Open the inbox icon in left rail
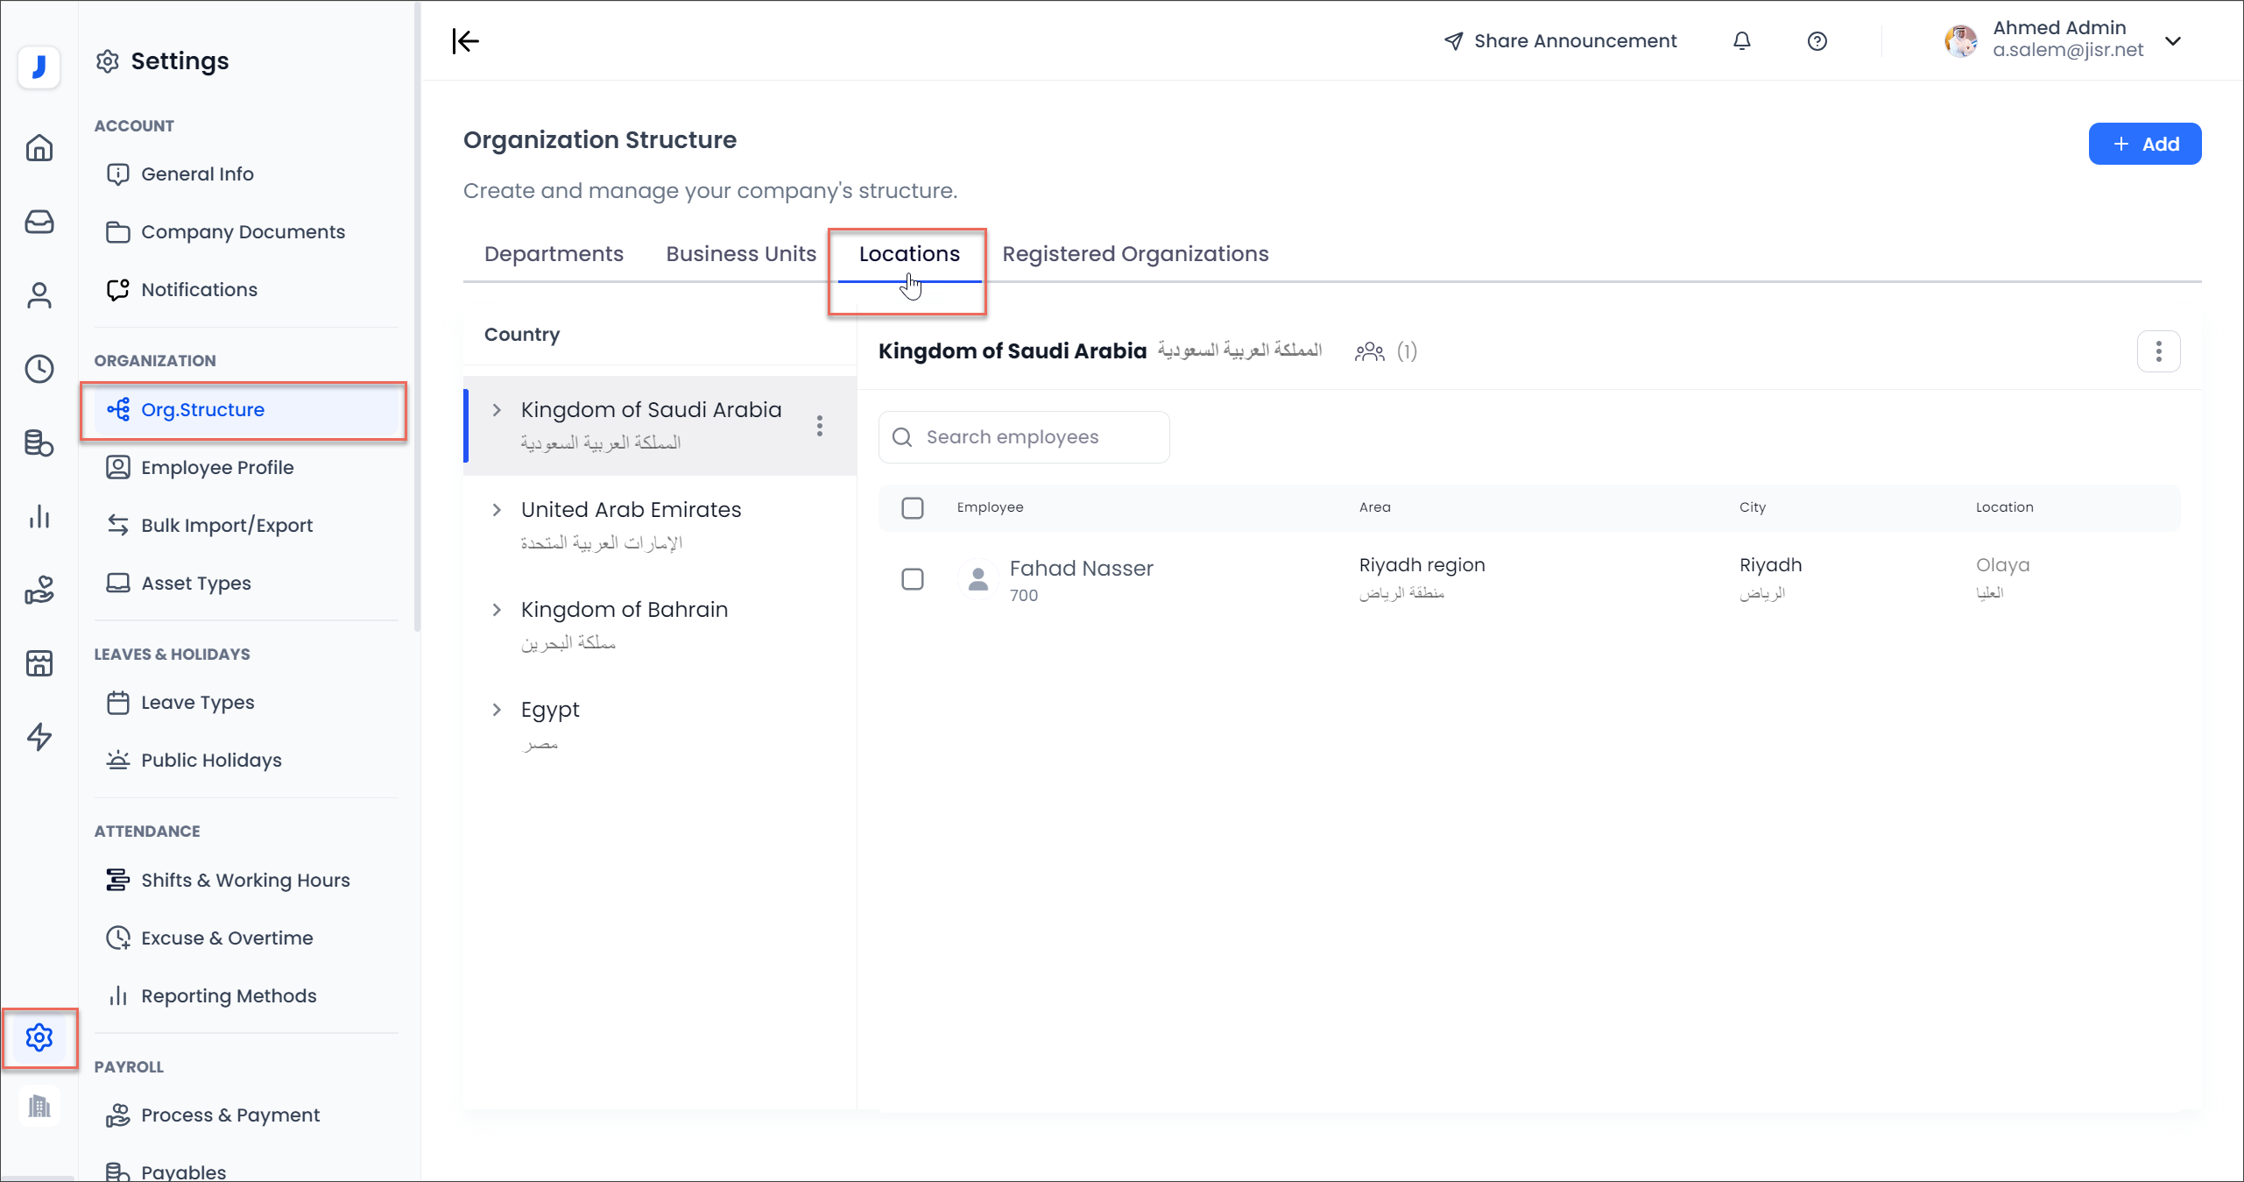Screen dimensions: 2244x1182 coord(39,222)
